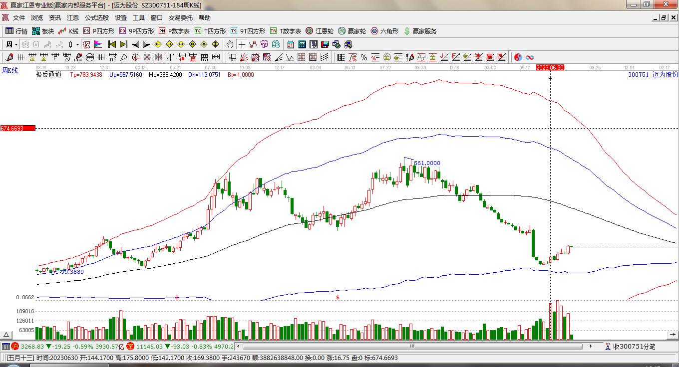
Task: Click the percent retracement drawing tool
Action: click(x=364, y=57)
